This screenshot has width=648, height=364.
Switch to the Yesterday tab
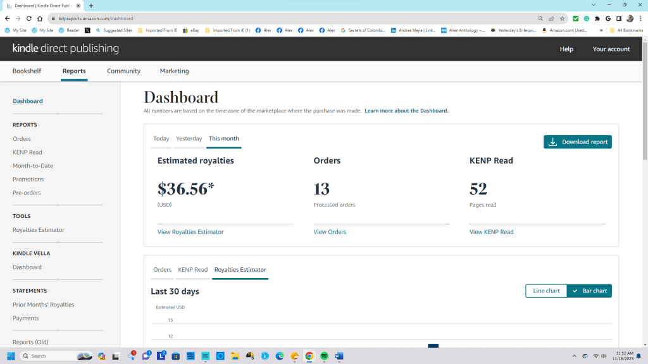(x=189, y=138)
